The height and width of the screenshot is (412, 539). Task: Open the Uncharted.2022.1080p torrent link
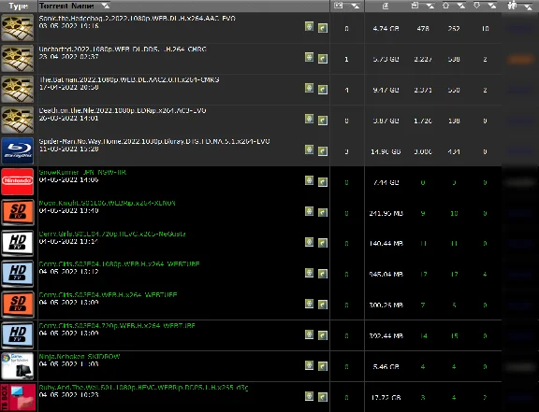coord(123,50)
